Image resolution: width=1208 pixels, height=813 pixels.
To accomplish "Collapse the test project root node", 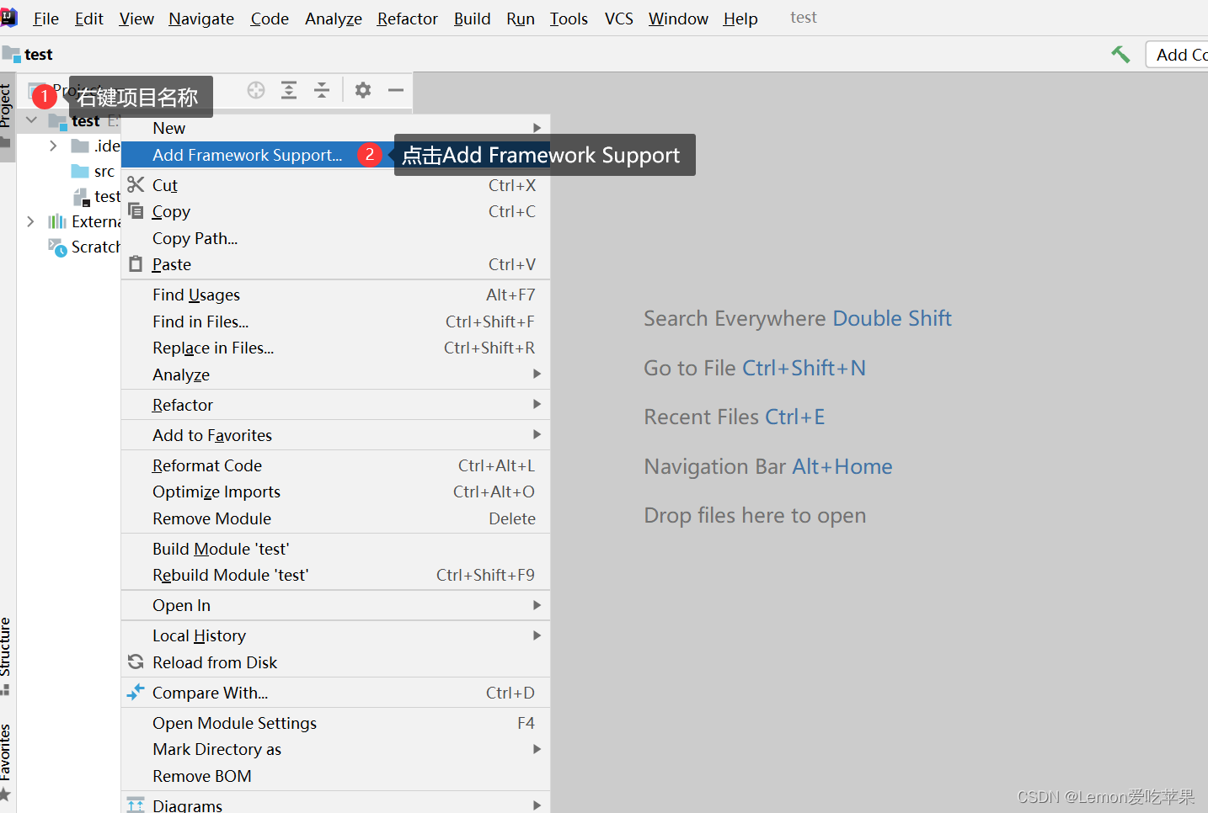I will pyautogui.click(x=31, y=120).
